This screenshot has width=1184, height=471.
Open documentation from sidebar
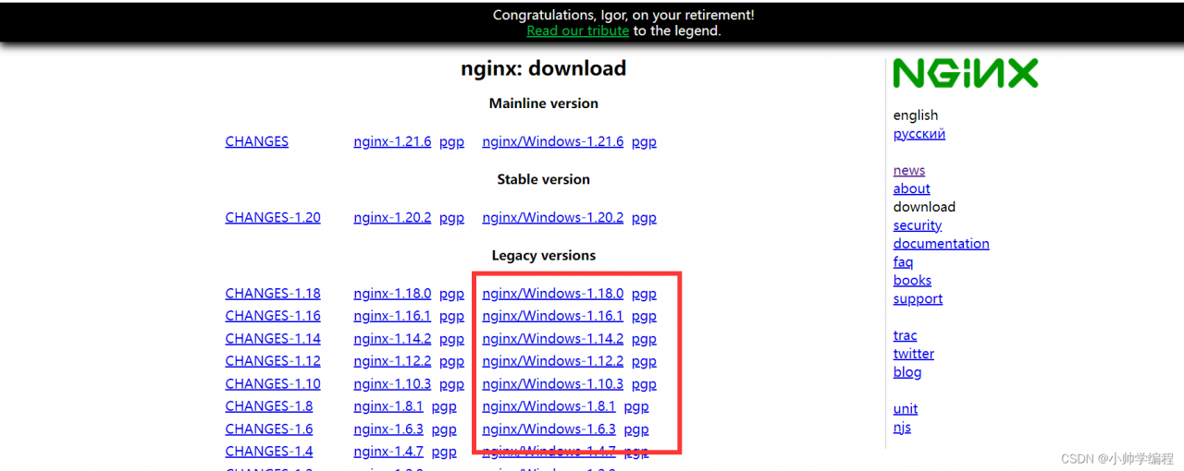(942, 244)
